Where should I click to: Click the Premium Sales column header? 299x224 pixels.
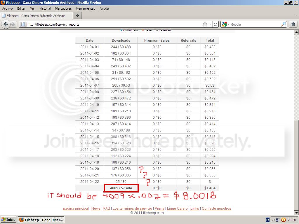pyautogui.click(x=157, y=40)
